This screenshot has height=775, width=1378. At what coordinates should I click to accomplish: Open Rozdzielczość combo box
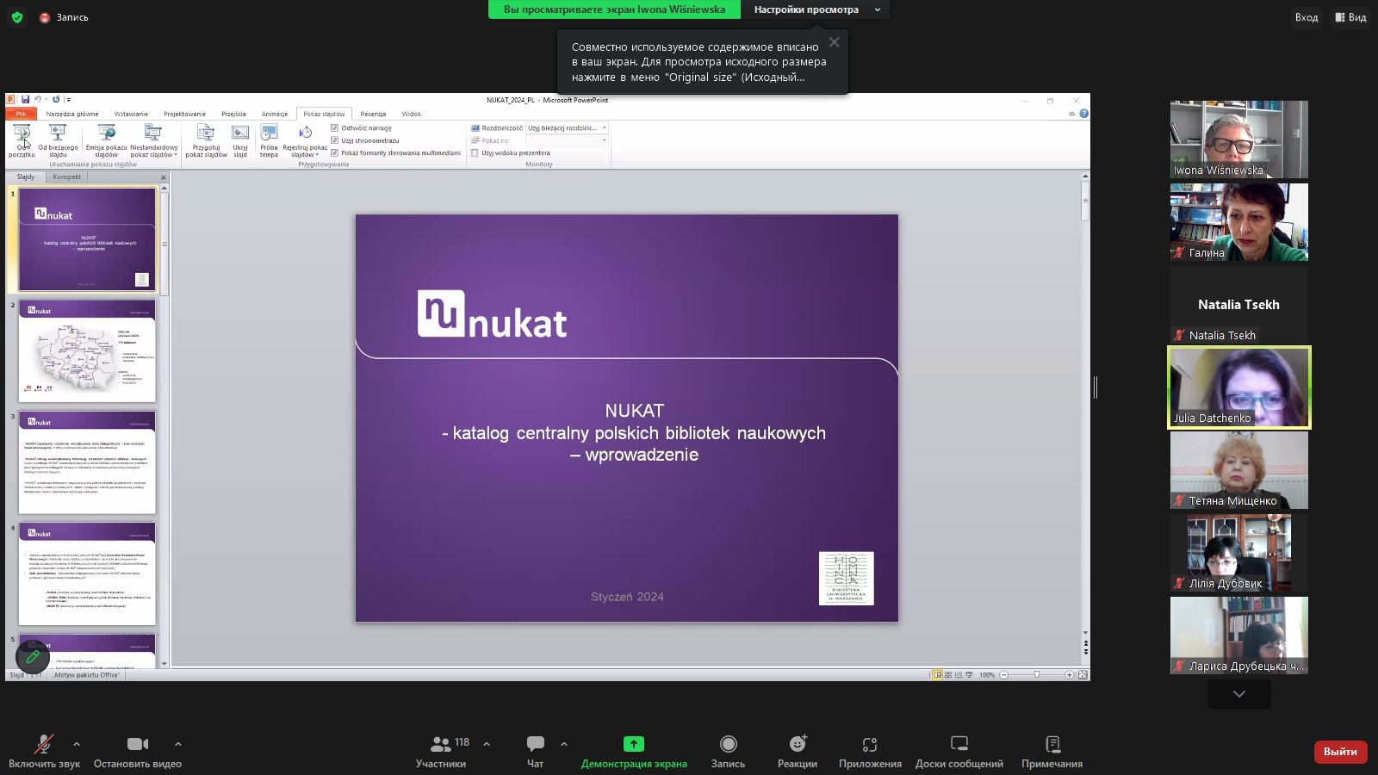[x=567, y=127]
